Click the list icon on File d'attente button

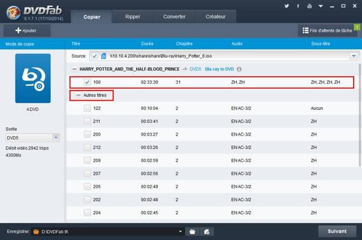(x=305, y=31)
